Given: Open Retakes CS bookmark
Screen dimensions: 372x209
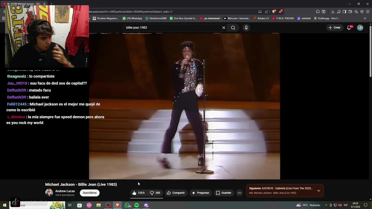Looking at the screenshot, I should point(261,18).
